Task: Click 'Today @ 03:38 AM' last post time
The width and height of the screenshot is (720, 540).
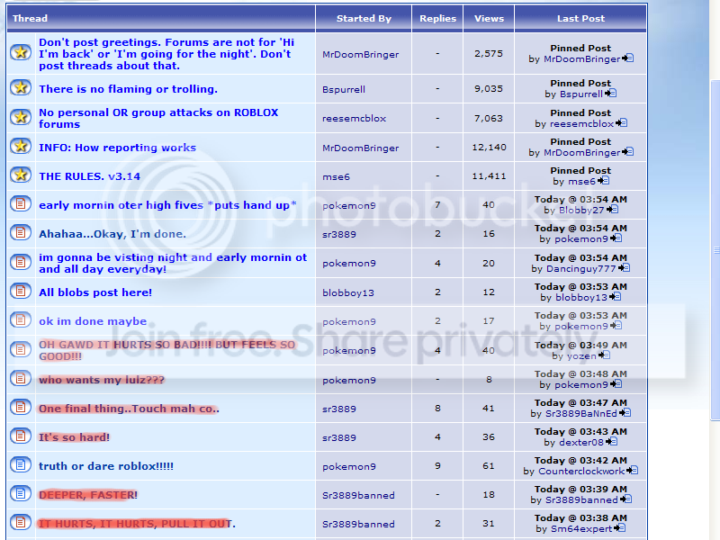Action: [x=580, y=518]
